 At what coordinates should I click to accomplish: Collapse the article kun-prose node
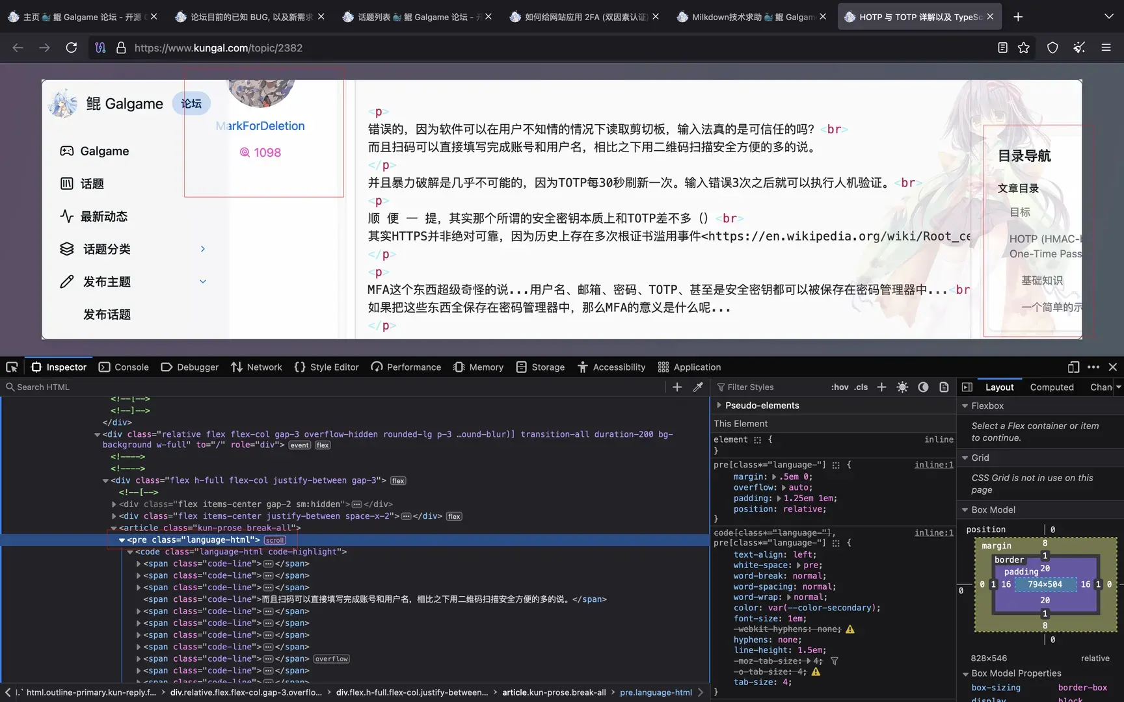point(113,528)
